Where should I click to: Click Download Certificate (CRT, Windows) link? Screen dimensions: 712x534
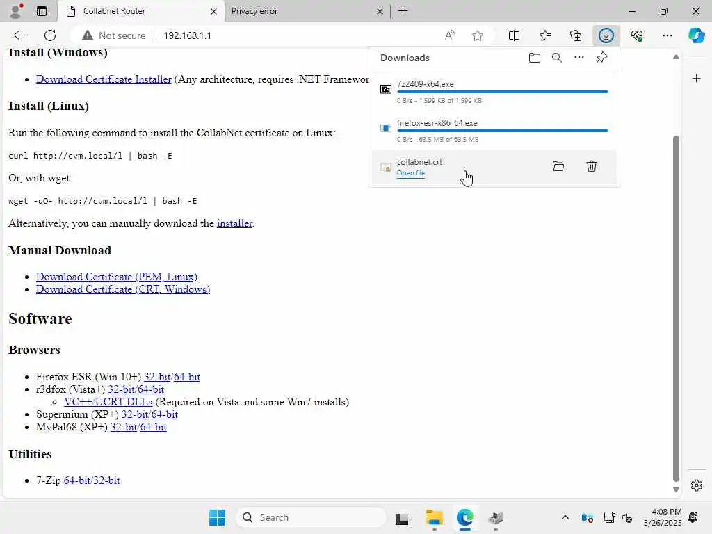pyautogui.click(x=123, y=289)
